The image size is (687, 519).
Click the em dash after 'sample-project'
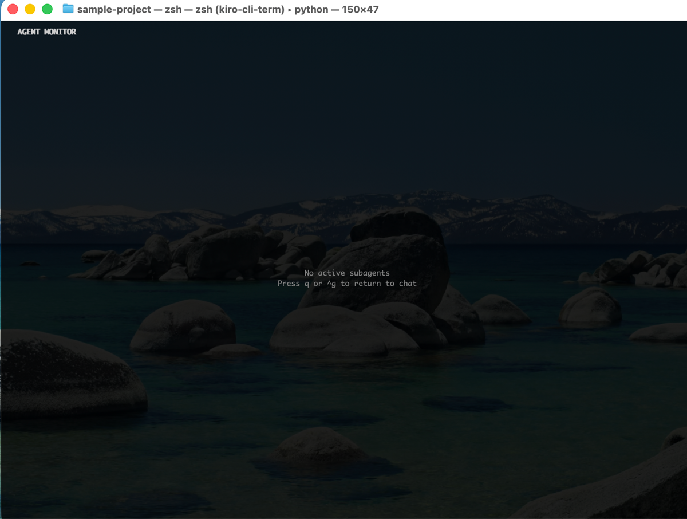click(x=157, y=9)
